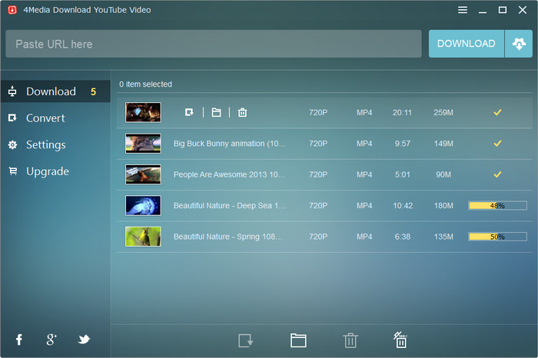Click the 50% progress bar
538x358 pixels.
tap(497, 237)
